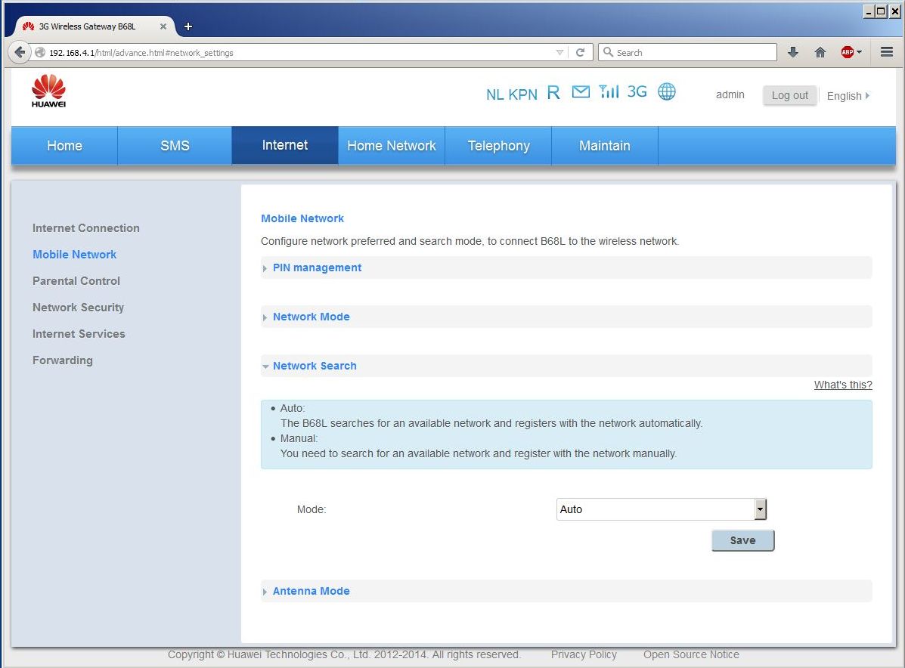This screenshot has width=905, height=668.
Task: Click the Huawei logo
Action: click(x=48, y=91)
